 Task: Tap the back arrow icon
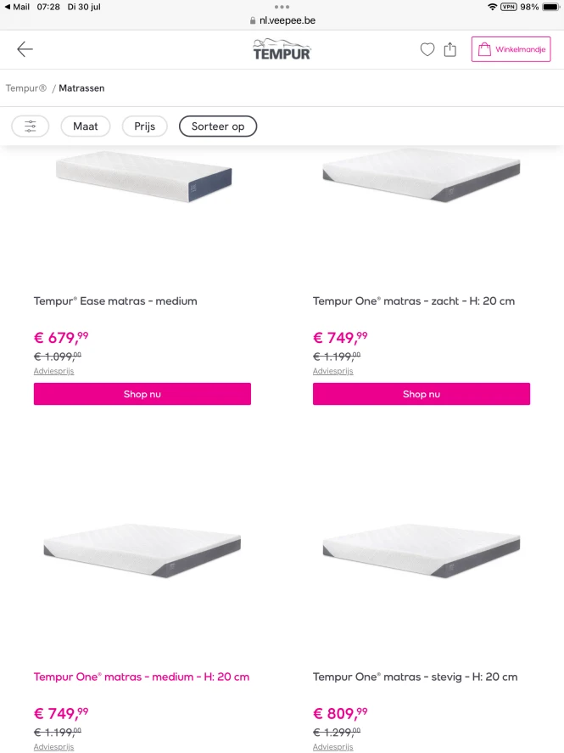click(x=25, y=49)
